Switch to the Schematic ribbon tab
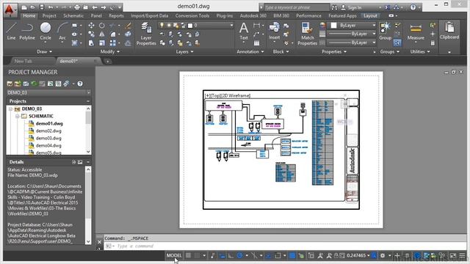Screen dimensions: 470x264 73,15
